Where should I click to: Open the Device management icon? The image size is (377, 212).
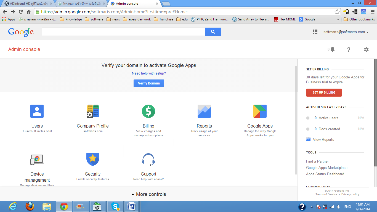[x=37, y=159]
